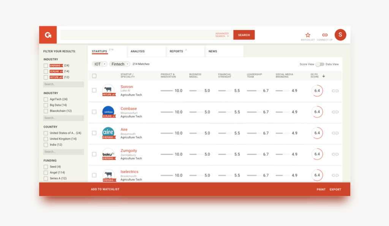Open the user profile avatar S
389x226 pixels.
click(340, 35)
